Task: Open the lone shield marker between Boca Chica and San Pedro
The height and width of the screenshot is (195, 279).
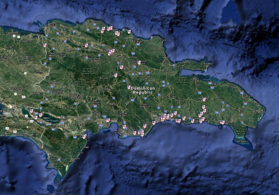Action: (x=193, y=121)
